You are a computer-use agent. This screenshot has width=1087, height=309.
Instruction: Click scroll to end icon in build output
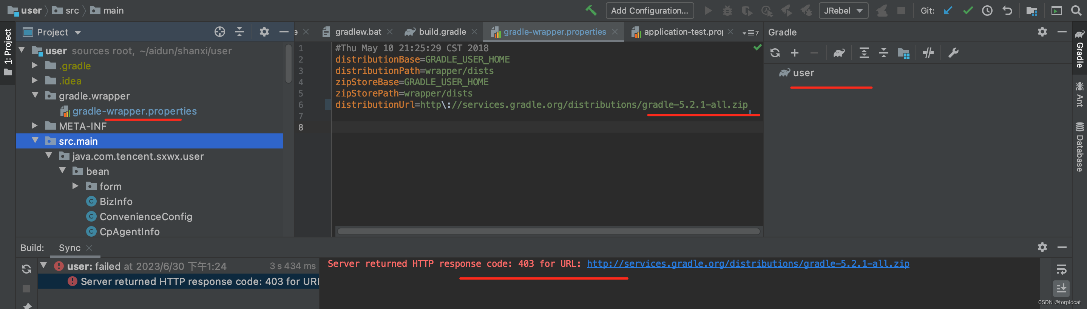(x=1061, y=288)
